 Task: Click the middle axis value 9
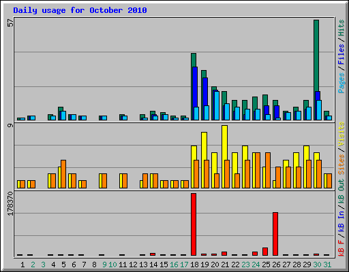pyautogui.click(x=10, y=125)
